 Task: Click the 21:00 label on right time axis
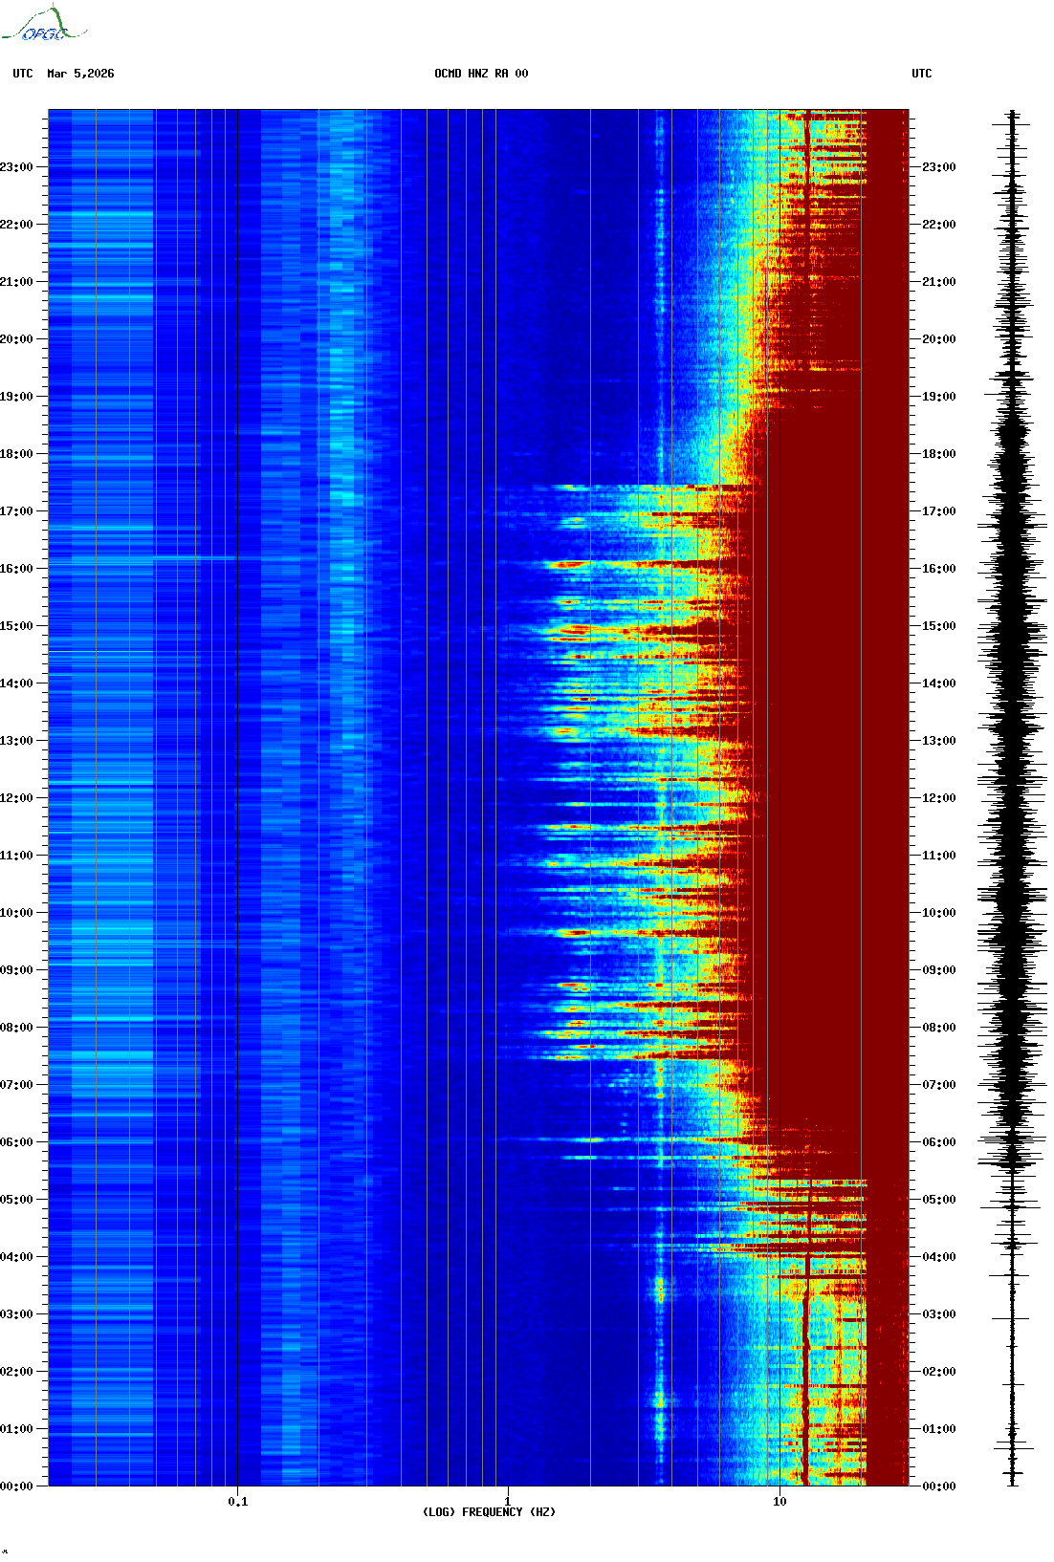[939, 282]
